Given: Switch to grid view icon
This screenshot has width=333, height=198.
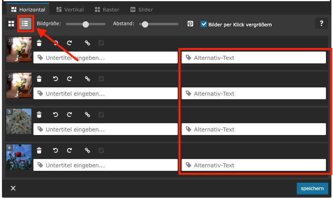Looking at the screenshot, I should [11, 24].
